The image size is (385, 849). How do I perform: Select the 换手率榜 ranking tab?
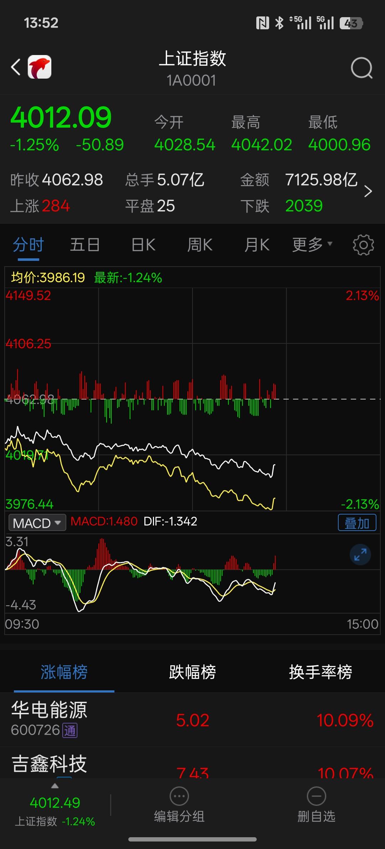point(320,672)
